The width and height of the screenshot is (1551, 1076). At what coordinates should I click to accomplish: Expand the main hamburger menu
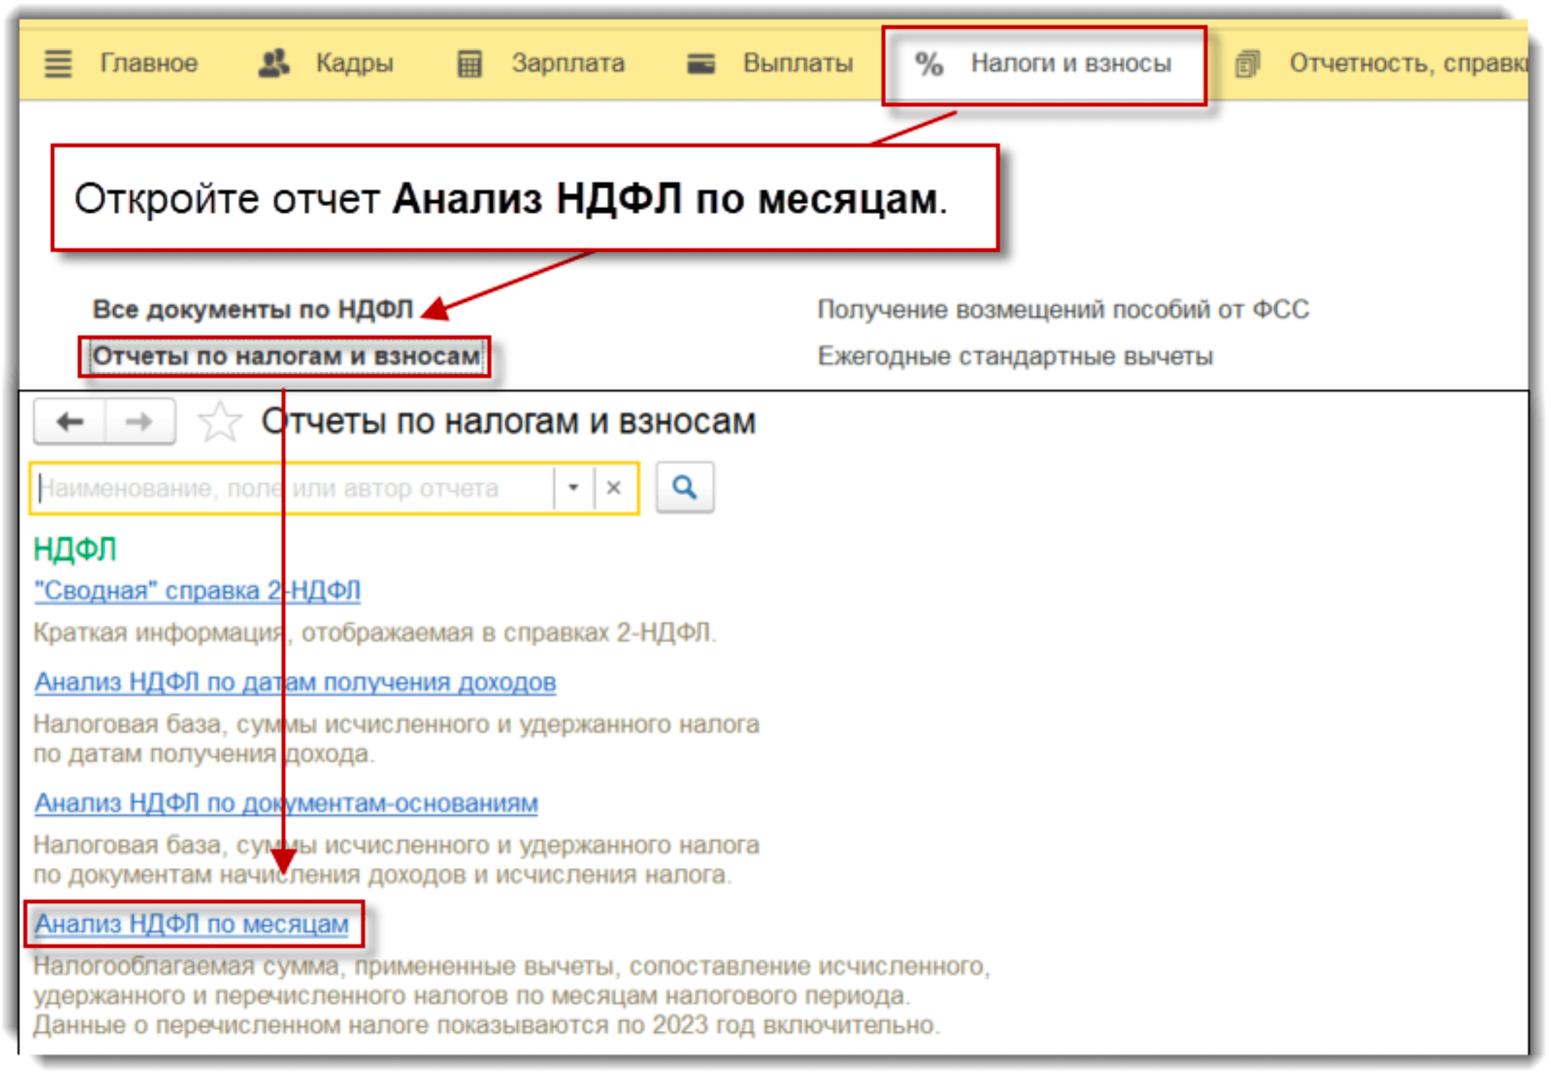(57, 63)
